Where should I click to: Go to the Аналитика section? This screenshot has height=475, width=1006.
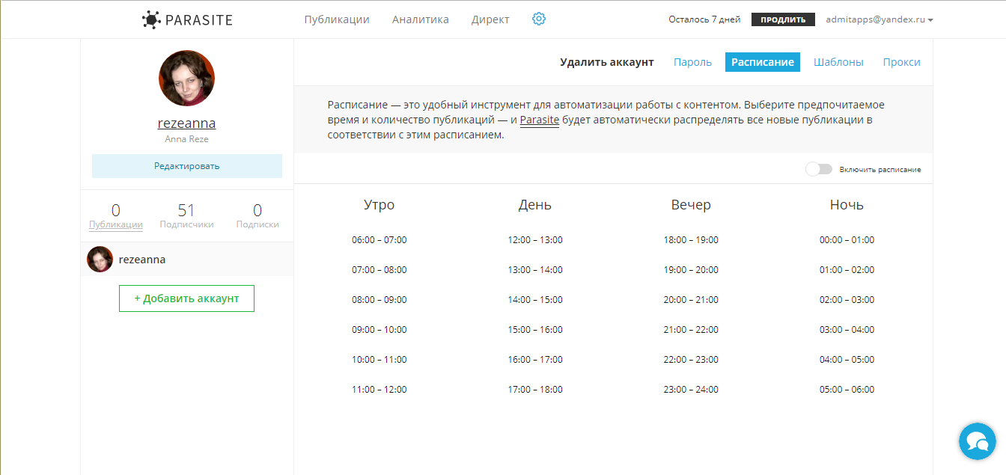[421, 20]
